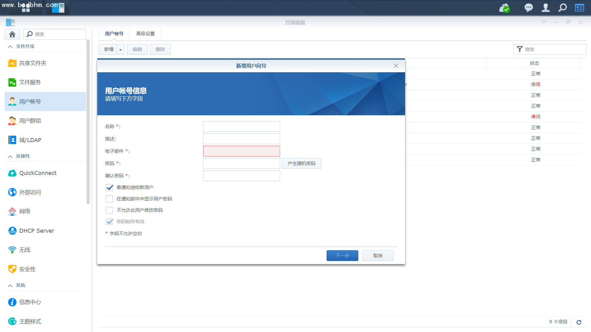Open Theme Style (主题样式) icon
Screen dimensions: 591x332
tap(12, 321)
